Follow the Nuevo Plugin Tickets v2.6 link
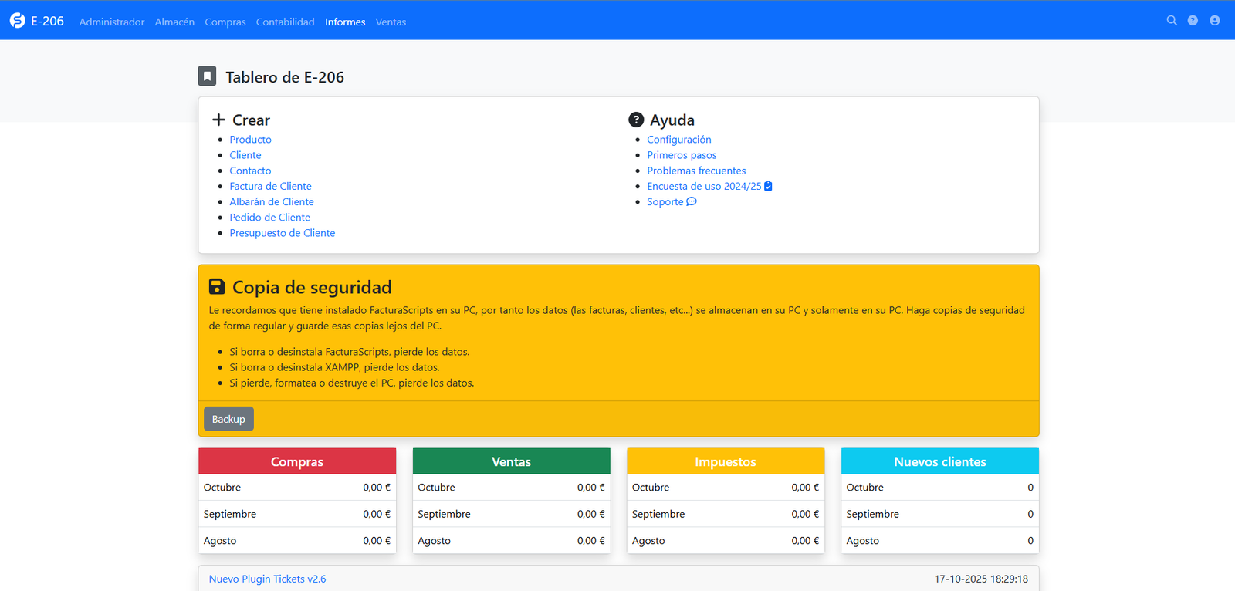 point(267,579)
